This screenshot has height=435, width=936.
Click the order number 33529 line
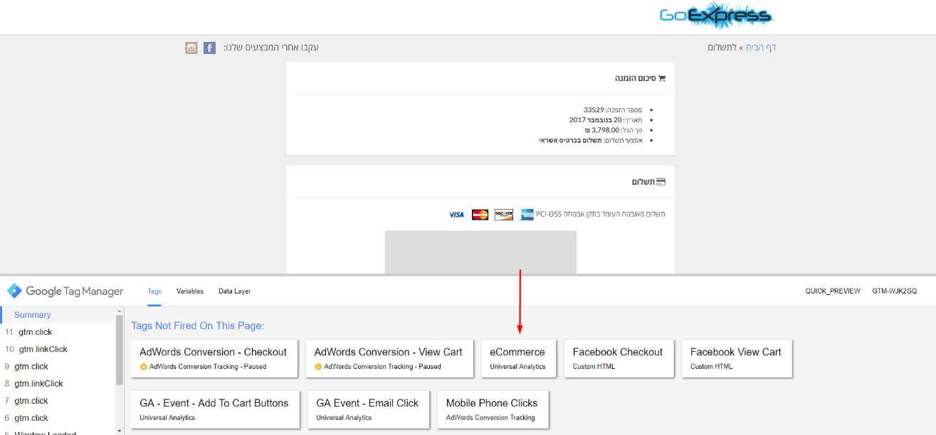(x=613, y=110)
